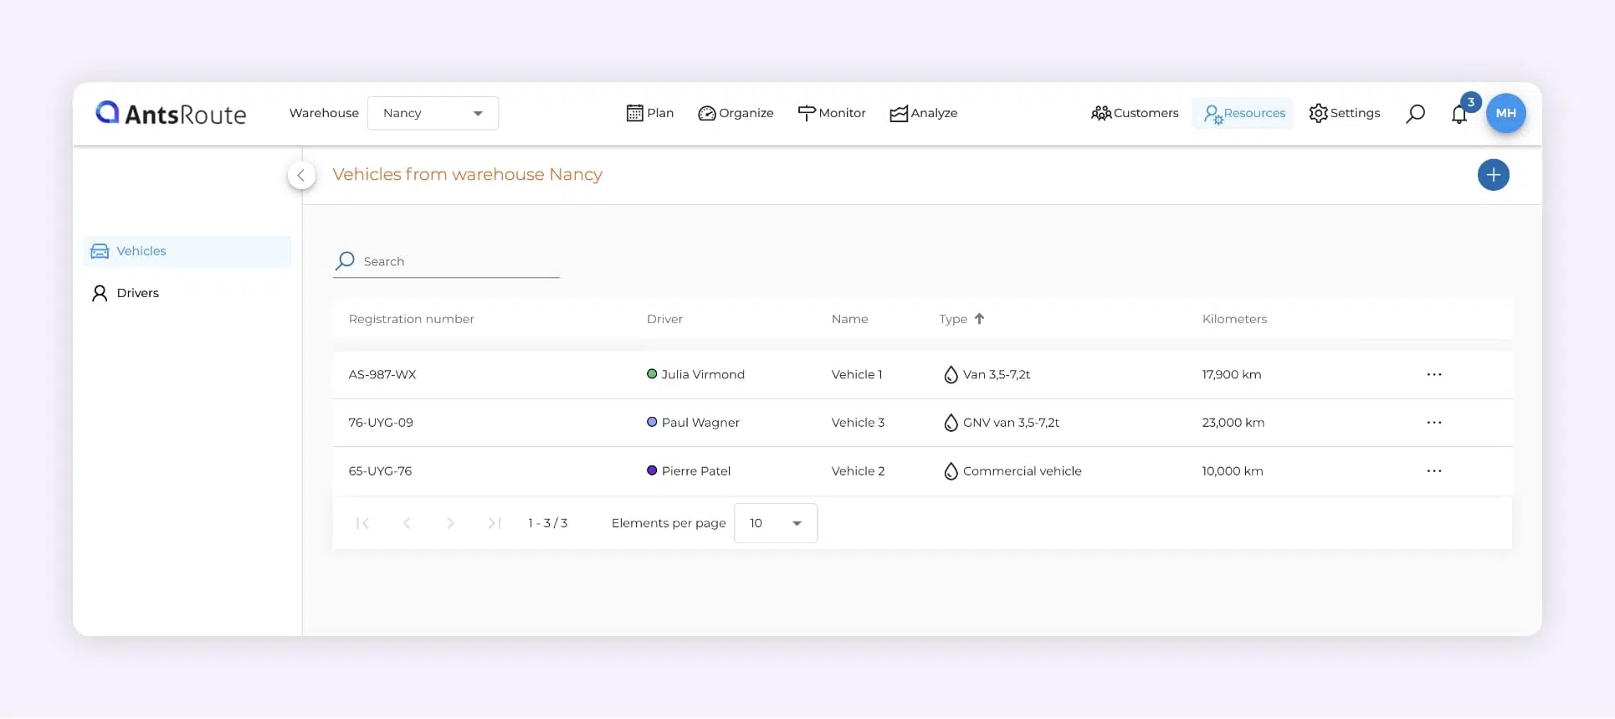Collapse the sidebar with the chevron button
Viewport: 1615px width, 719px height.
tap(301, 175)
